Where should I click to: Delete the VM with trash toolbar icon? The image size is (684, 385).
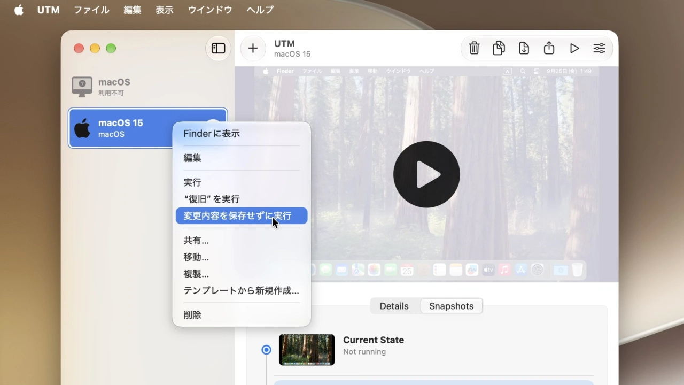(474, 49)
